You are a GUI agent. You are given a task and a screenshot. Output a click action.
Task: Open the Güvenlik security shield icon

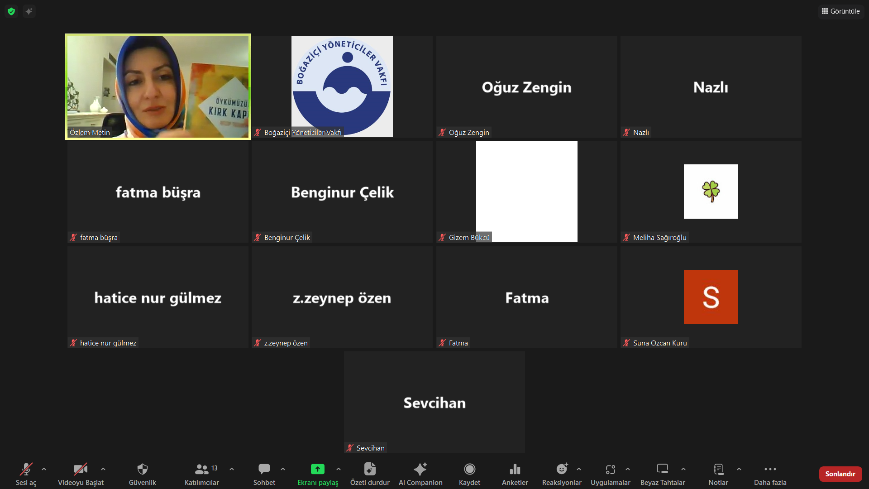tap(142, 470)
